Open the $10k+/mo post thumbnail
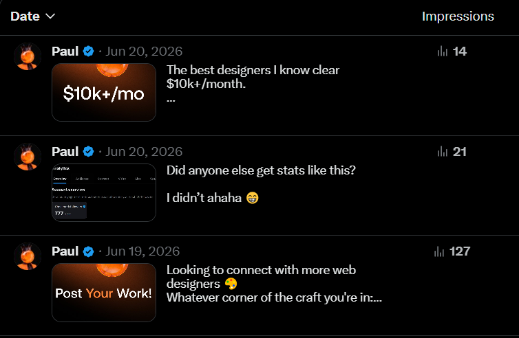 [x=104, y=92]
